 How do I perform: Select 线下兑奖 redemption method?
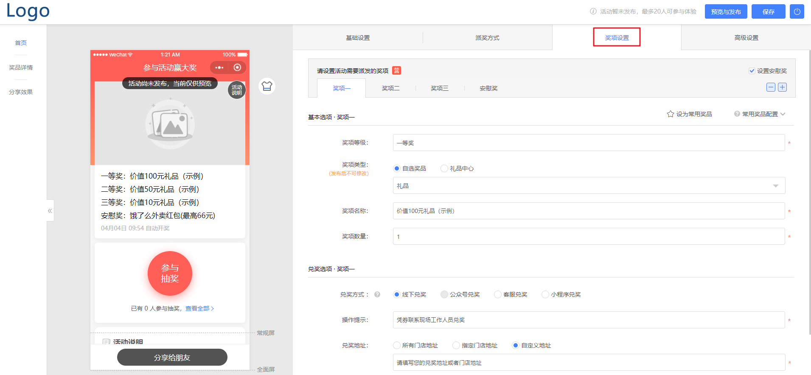click(x=397, y=294)
